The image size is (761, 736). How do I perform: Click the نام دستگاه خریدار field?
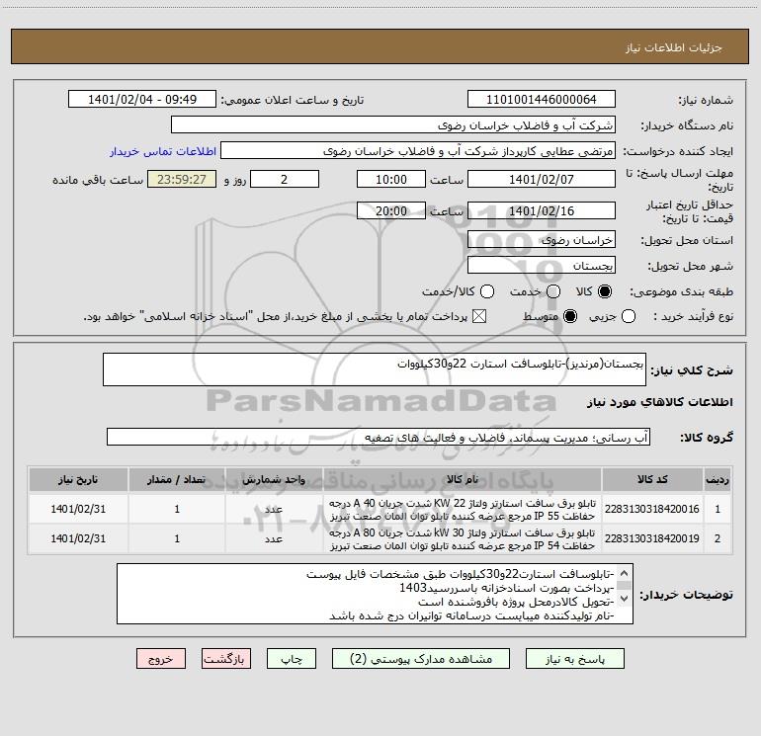coord(393,124)
